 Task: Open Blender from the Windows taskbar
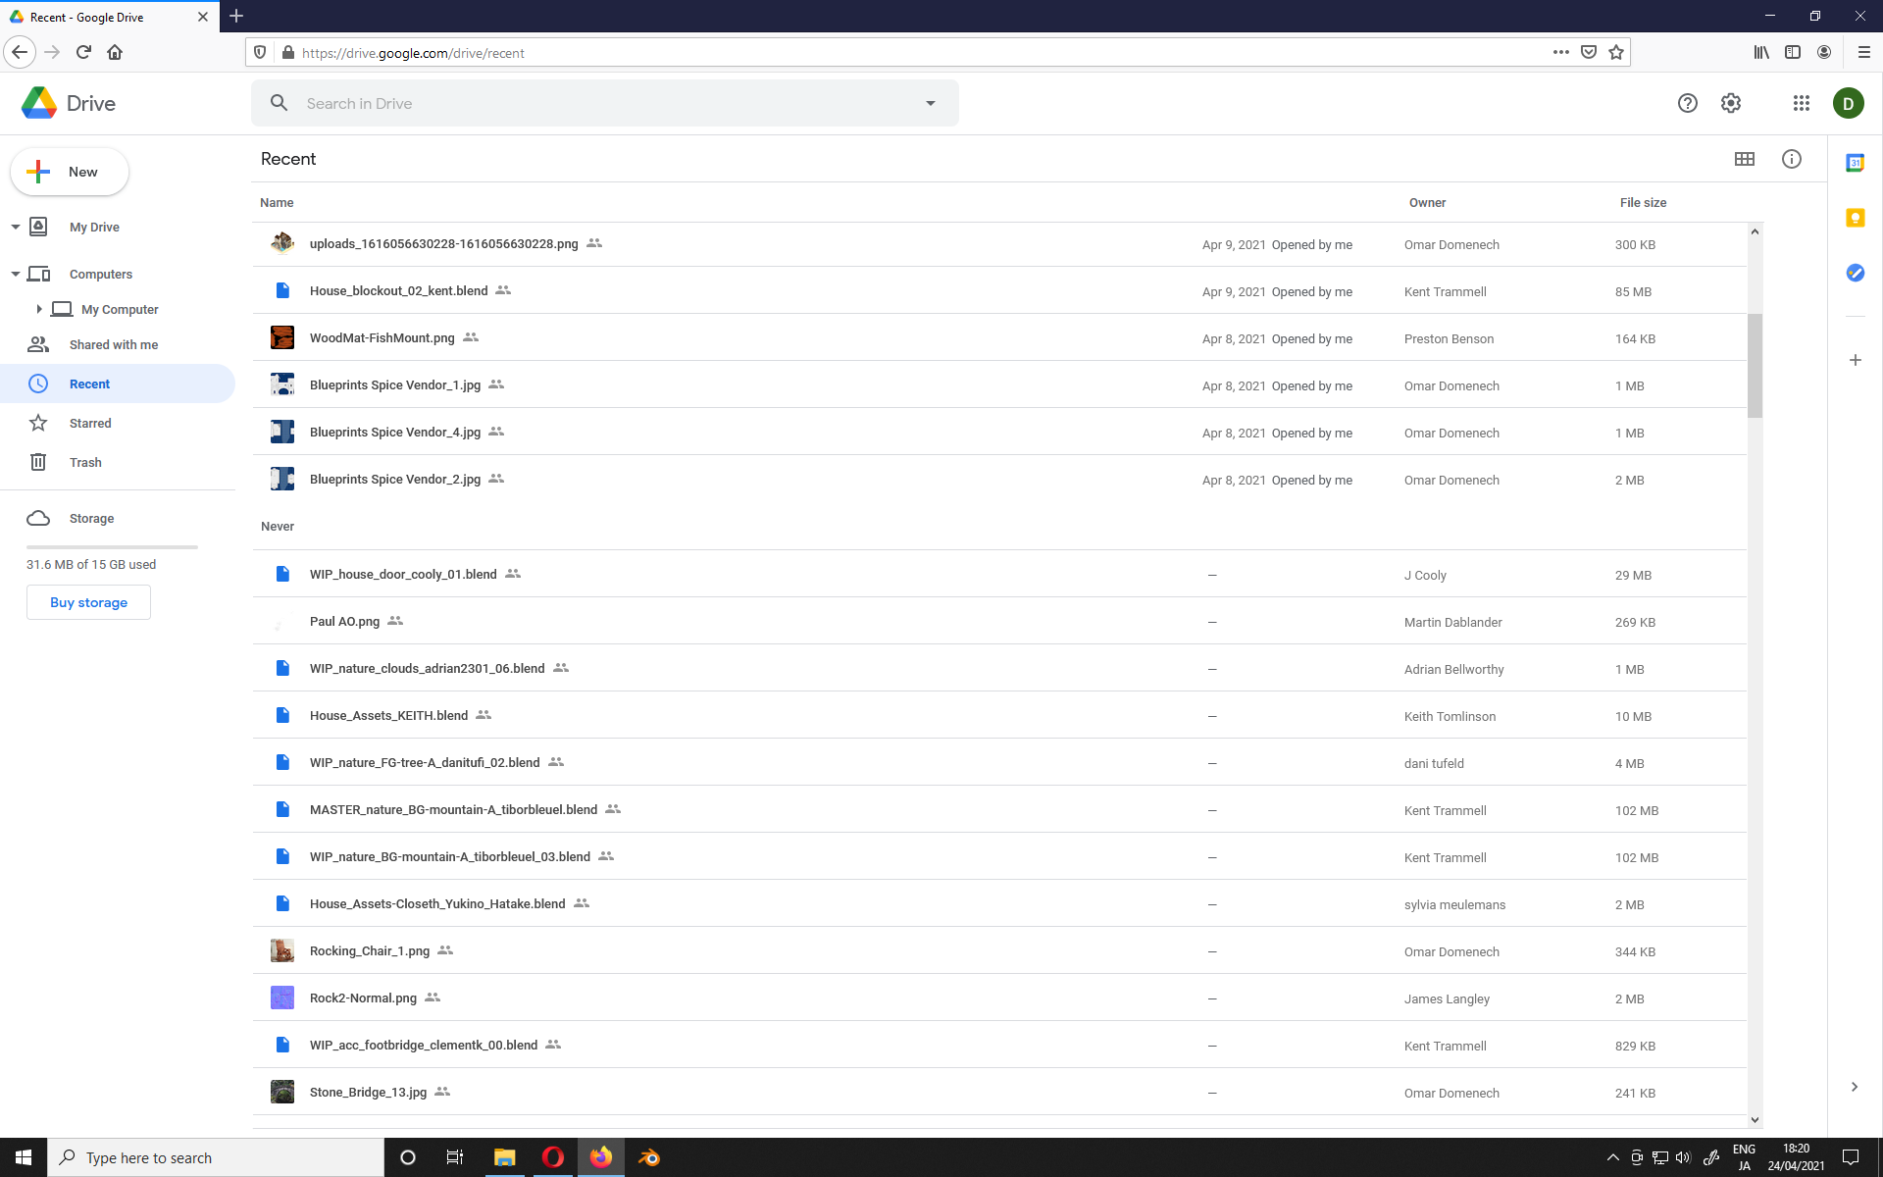tap(649, 1157)
